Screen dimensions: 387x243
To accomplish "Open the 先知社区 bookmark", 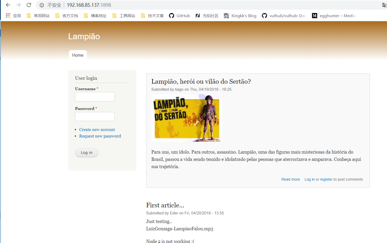I will tap(207, 16).
